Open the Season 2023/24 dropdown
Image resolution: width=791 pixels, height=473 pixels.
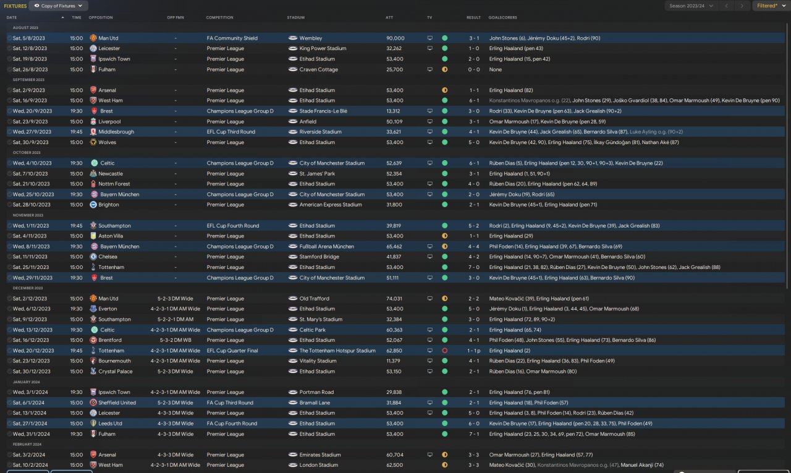coord(691,6)
